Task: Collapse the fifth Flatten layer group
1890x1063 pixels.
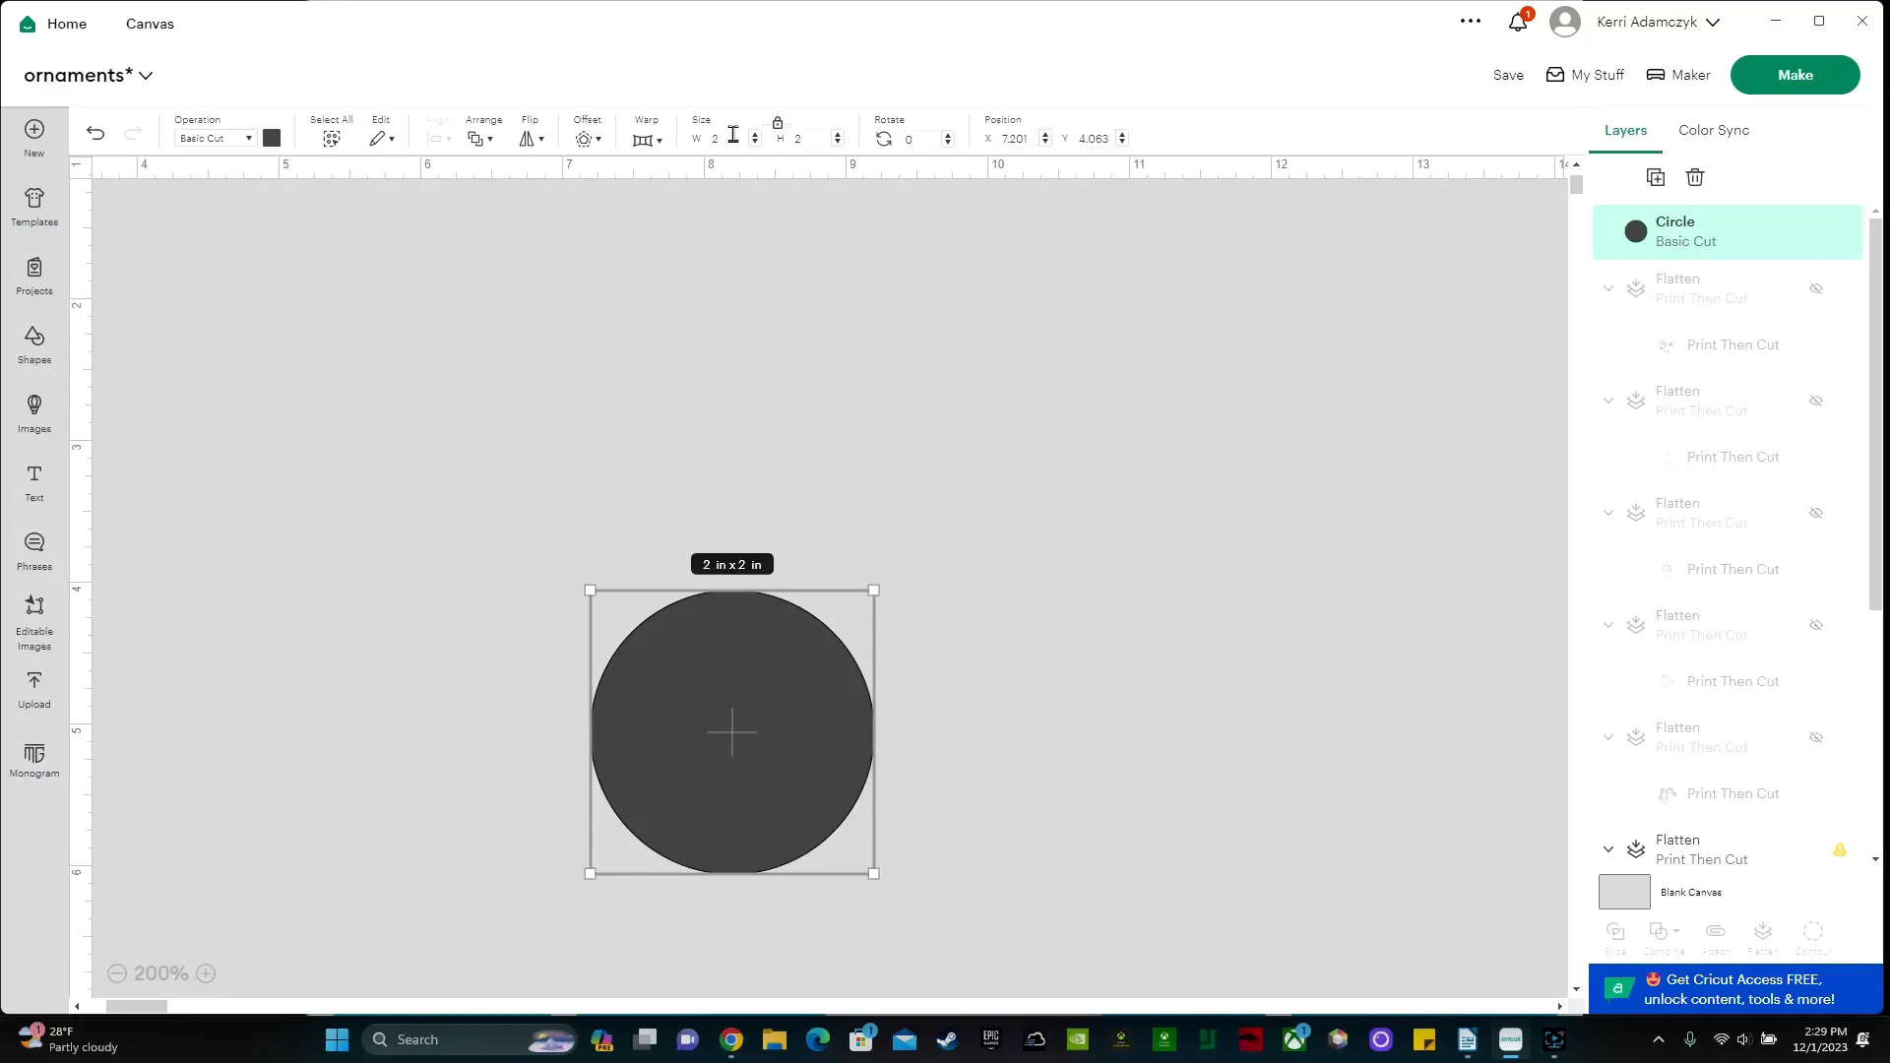Action: point(1608,737)
